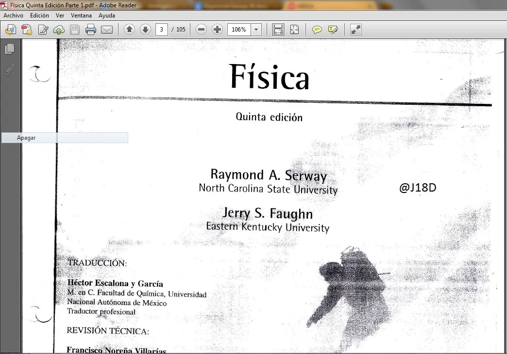Open the Ver menu
507x354 pixels.
pyautogui.click(x=60, y=15)
